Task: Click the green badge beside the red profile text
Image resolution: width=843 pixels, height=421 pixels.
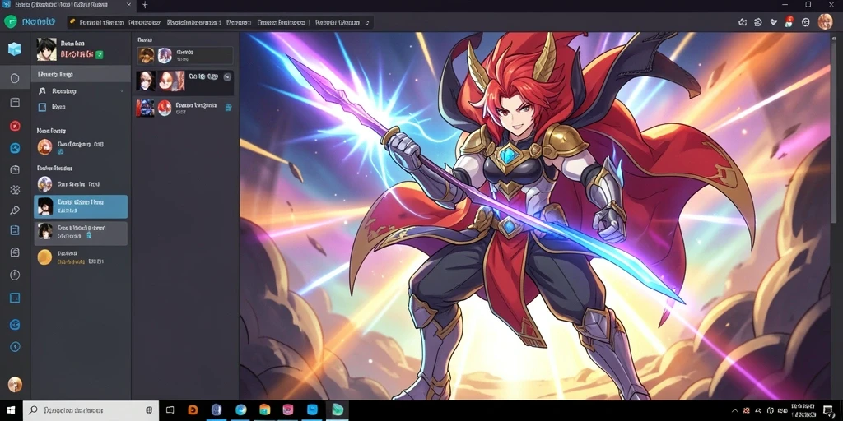Action: pos(100,54)
